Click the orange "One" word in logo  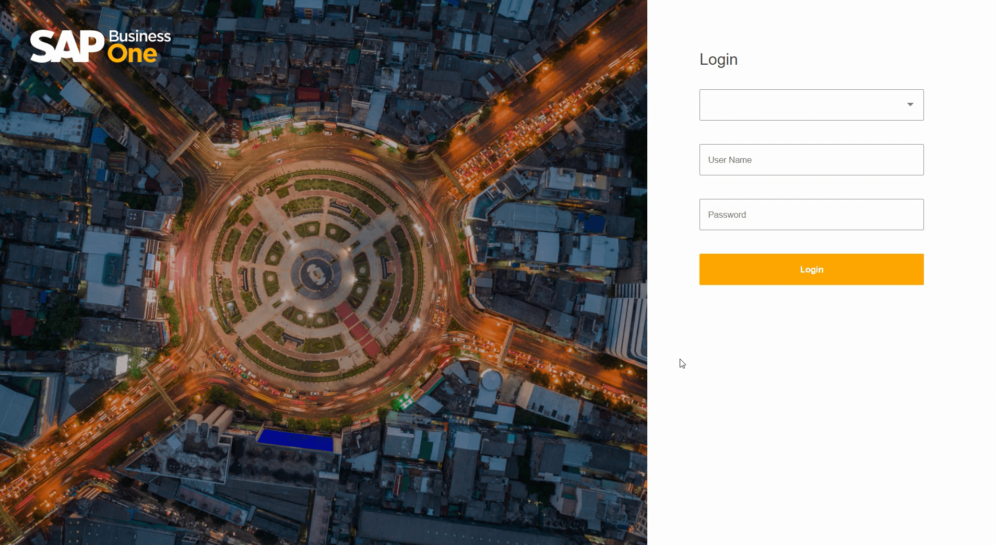[133, 54]
